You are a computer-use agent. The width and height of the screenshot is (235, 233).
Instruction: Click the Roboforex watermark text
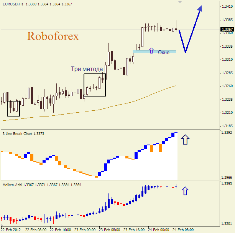[53, 36]
